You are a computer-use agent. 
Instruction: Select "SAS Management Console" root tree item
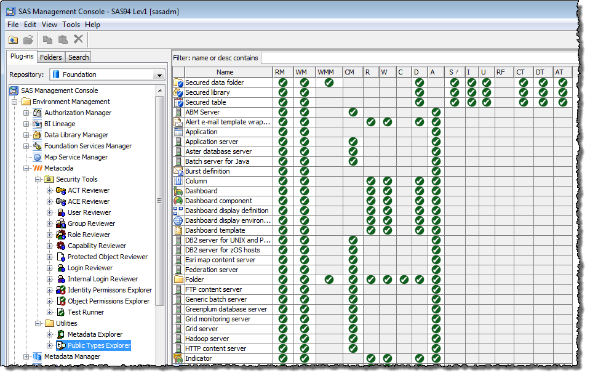tap(60, 90)
